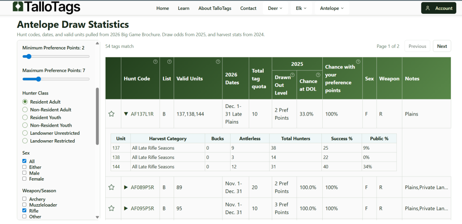Show help for Chance at DOL
This screenshot has width=462, height=224.
(318, 75)
